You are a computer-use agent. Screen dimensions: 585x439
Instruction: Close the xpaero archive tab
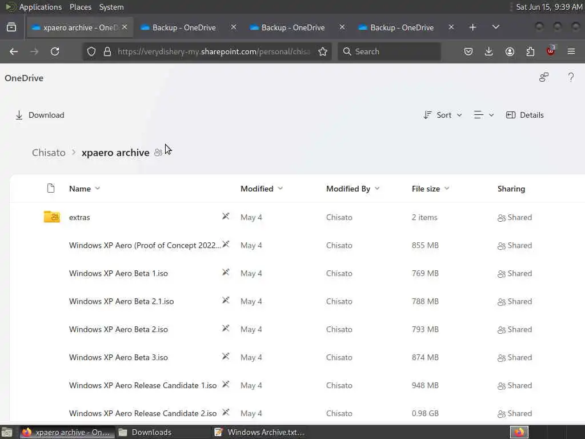pos(125,27)
